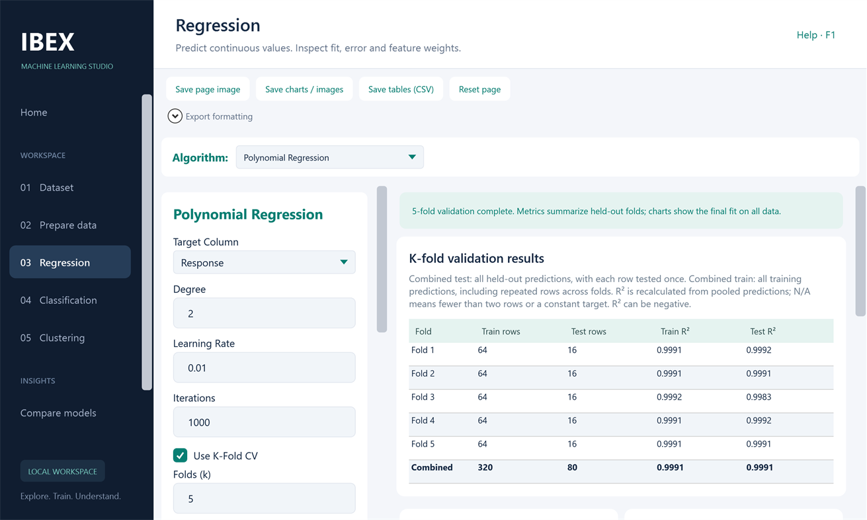The width and height of the screenshot is (867, 520).
Task: Expand the Export formatting chevron icon
Action: pos(175,116)
